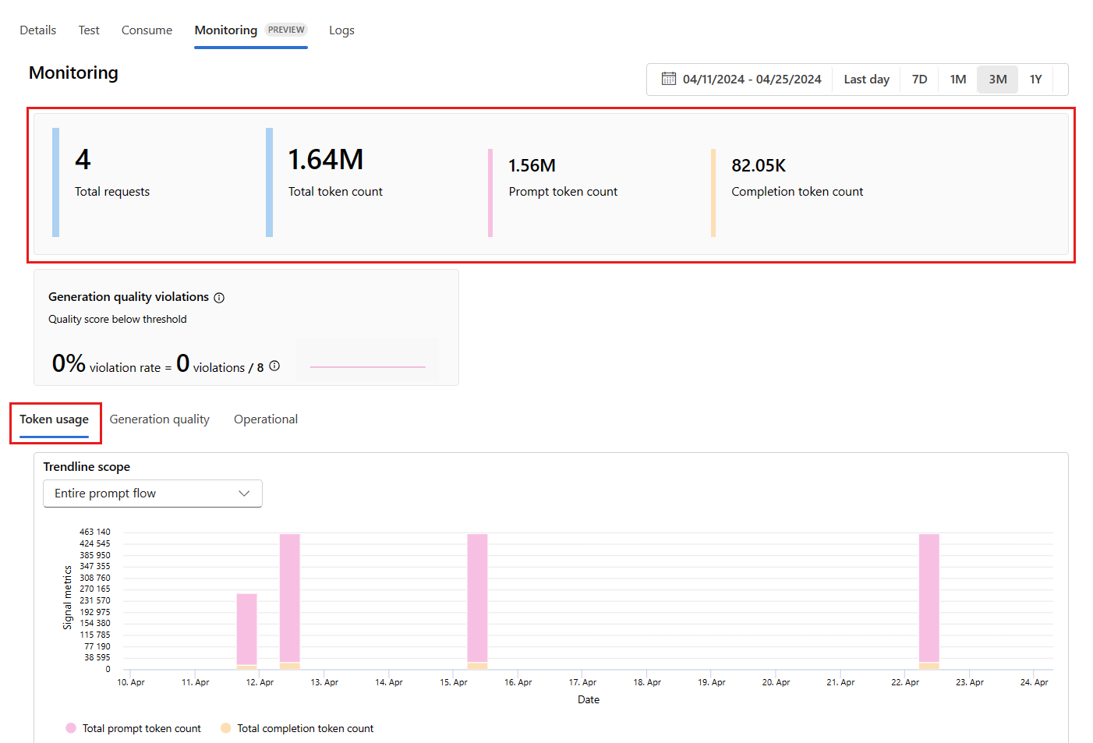Screen dimensions: 1093x743
Task: Go to the Consume tab
Action: 147,30
